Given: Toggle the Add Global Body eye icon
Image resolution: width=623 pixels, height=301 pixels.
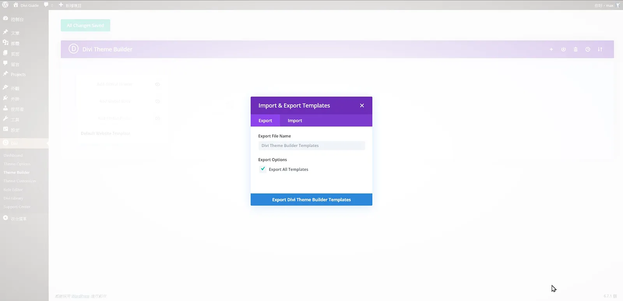Looking at the screenshot, I should pos(157,101).
